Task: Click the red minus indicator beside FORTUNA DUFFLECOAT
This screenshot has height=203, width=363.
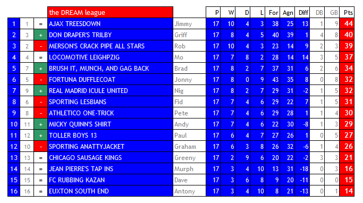Action: click(41, 80)
